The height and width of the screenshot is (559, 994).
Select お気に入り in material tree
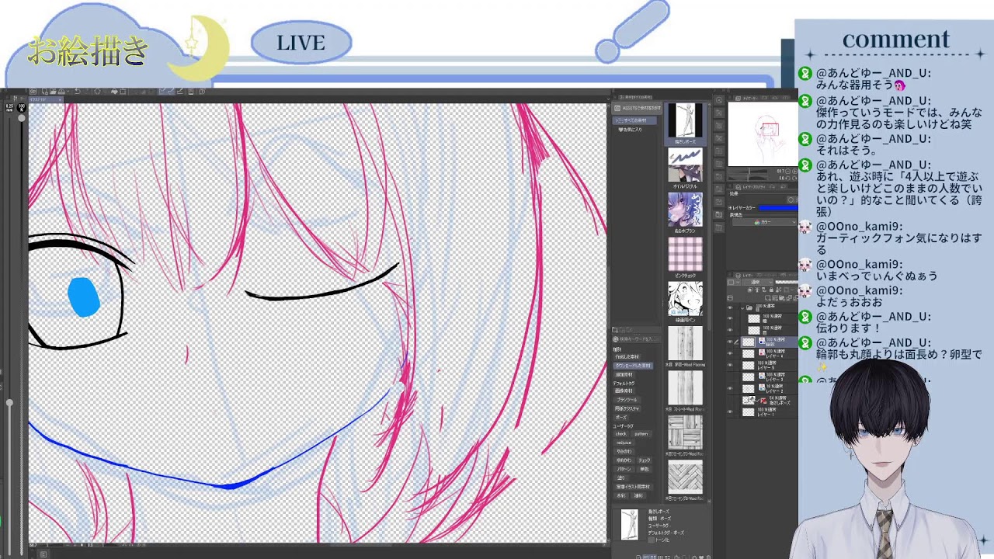(630, 130)
